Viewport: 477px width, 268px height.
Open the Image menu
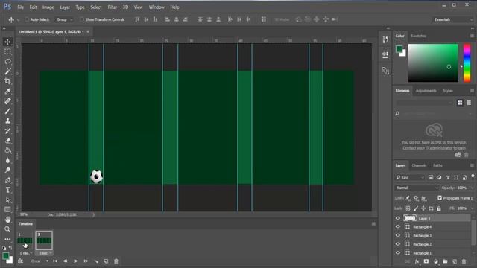(x=48, y=7)
